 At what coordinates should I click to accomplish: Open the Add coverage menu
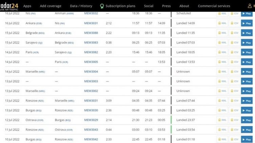(51, 6)
